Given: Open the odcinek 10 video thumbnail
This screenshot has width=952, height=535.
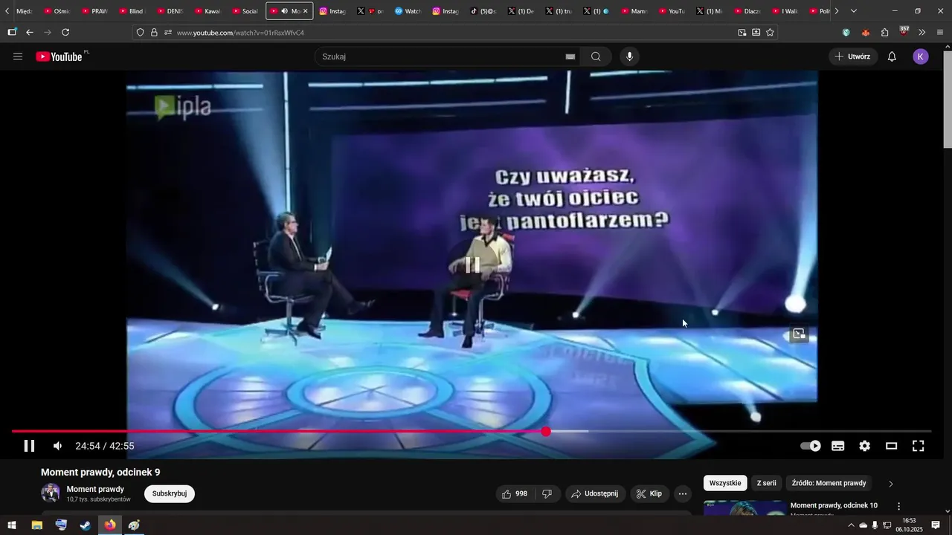Looking at the screenshot, I should pos(744,508).
